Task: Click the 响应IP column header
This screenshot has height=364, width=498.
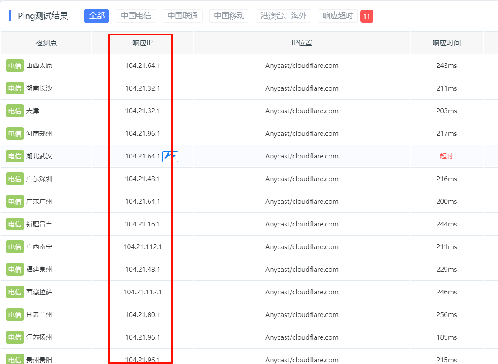Action: [x=142, y=43]
